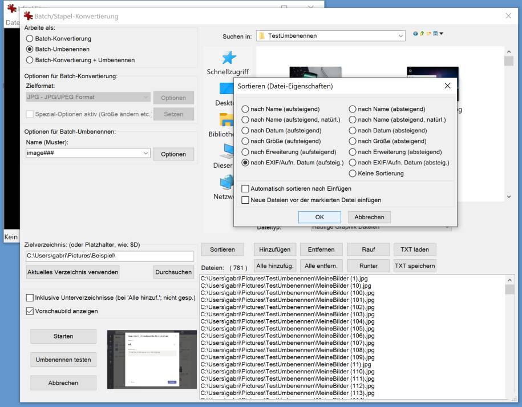This screenshot has width=522, height=407.
Task: Open the Dieser PC computer icon
Action: (228, 151)
